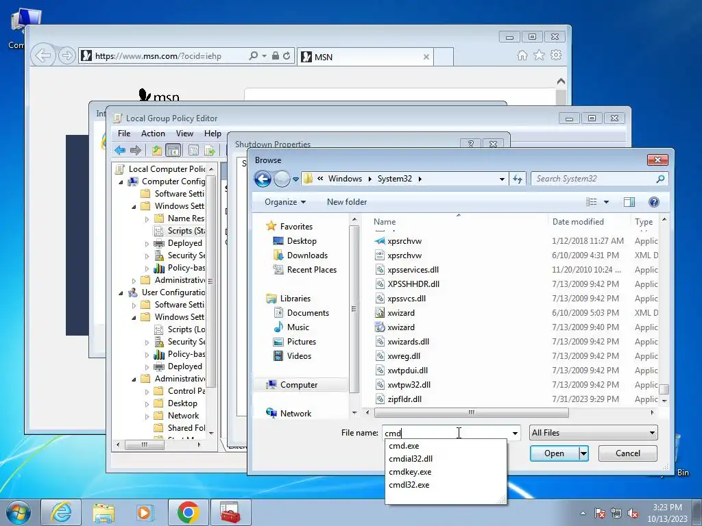Open the All Files type dropdown
This screenshot has width=702, height=526.
652,433
